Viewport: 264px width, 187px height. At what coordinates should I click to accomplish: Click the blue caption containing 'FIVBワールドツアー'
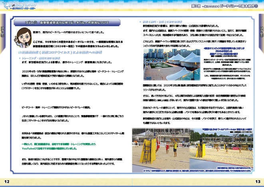(227, 129)
